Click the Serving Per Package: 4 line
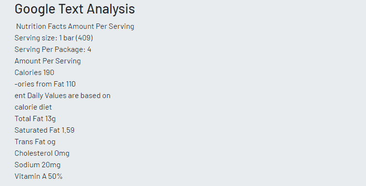The width and height of the screenshot is (366, 186). click(53, 50)
